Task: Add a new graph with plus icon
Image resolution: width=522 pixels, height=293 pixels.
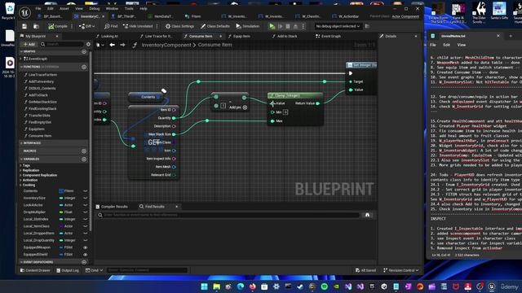Action: 84,52
